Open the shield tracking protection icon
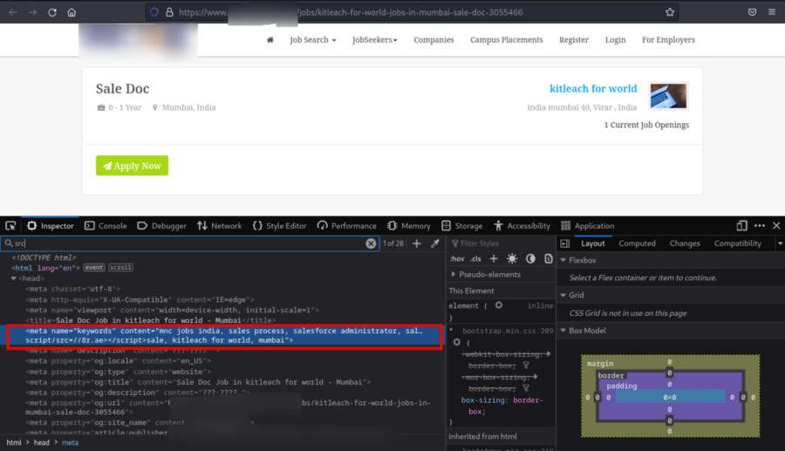 (154, 12)
